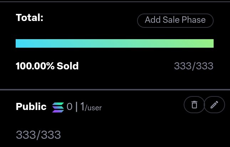Click the empty area right of the Public 333/333

click(142, 135)
